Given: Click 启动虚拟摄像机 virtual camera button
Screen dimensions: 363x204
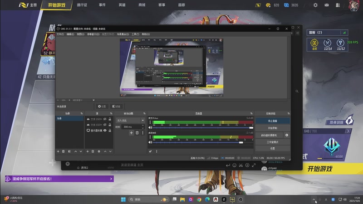Looking at the screenshot, I should 269,135.
